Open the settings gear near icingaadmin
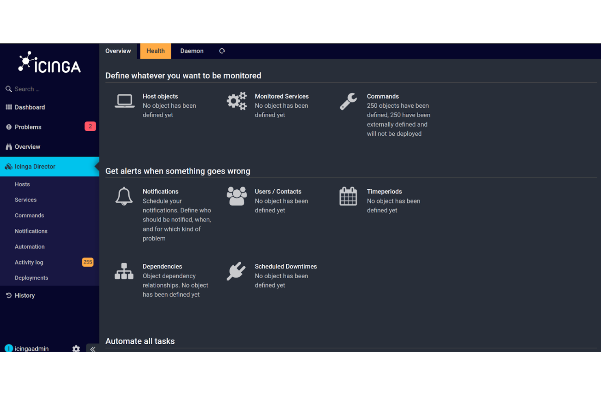Screen dimensions: 601x401 [x=76, y=349]
